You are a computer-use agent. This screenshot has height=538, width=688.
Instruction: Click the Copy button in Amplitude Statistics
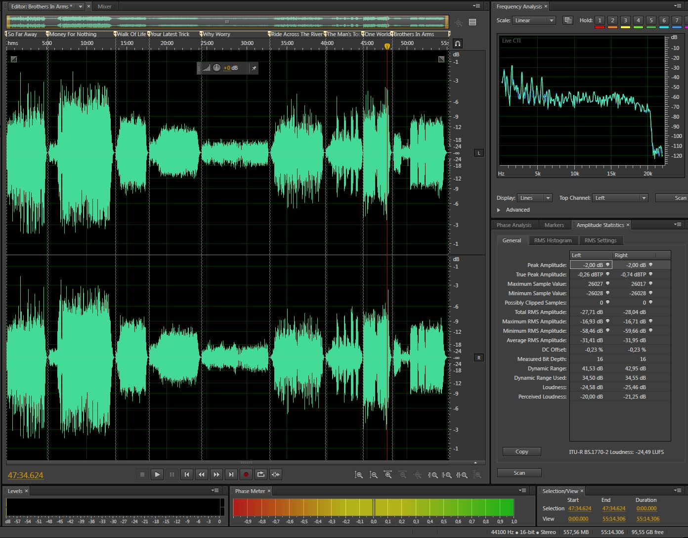pos(521,451)
